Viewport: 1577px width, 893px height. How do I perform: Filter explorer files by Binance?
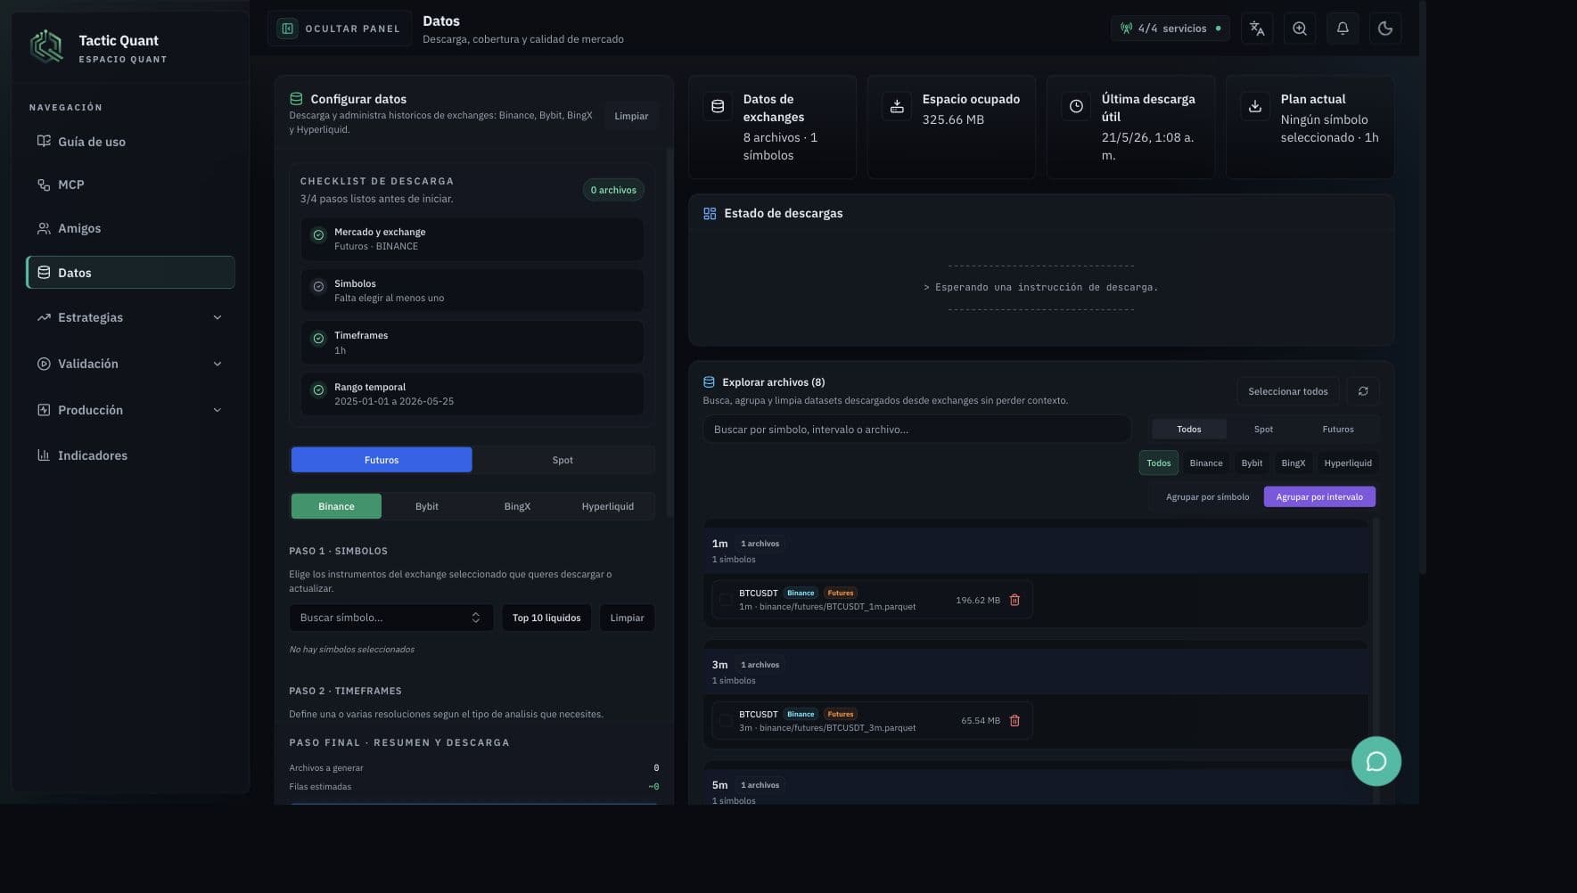click(1206, 463)
